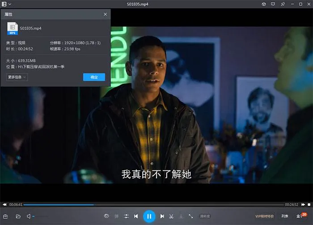Click the duration value 00:24:52 in the properties dialog

pos(25,49)
